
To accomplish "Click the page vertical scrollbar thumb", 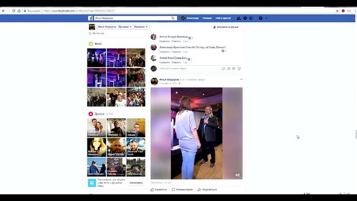I will coord(356,134).
